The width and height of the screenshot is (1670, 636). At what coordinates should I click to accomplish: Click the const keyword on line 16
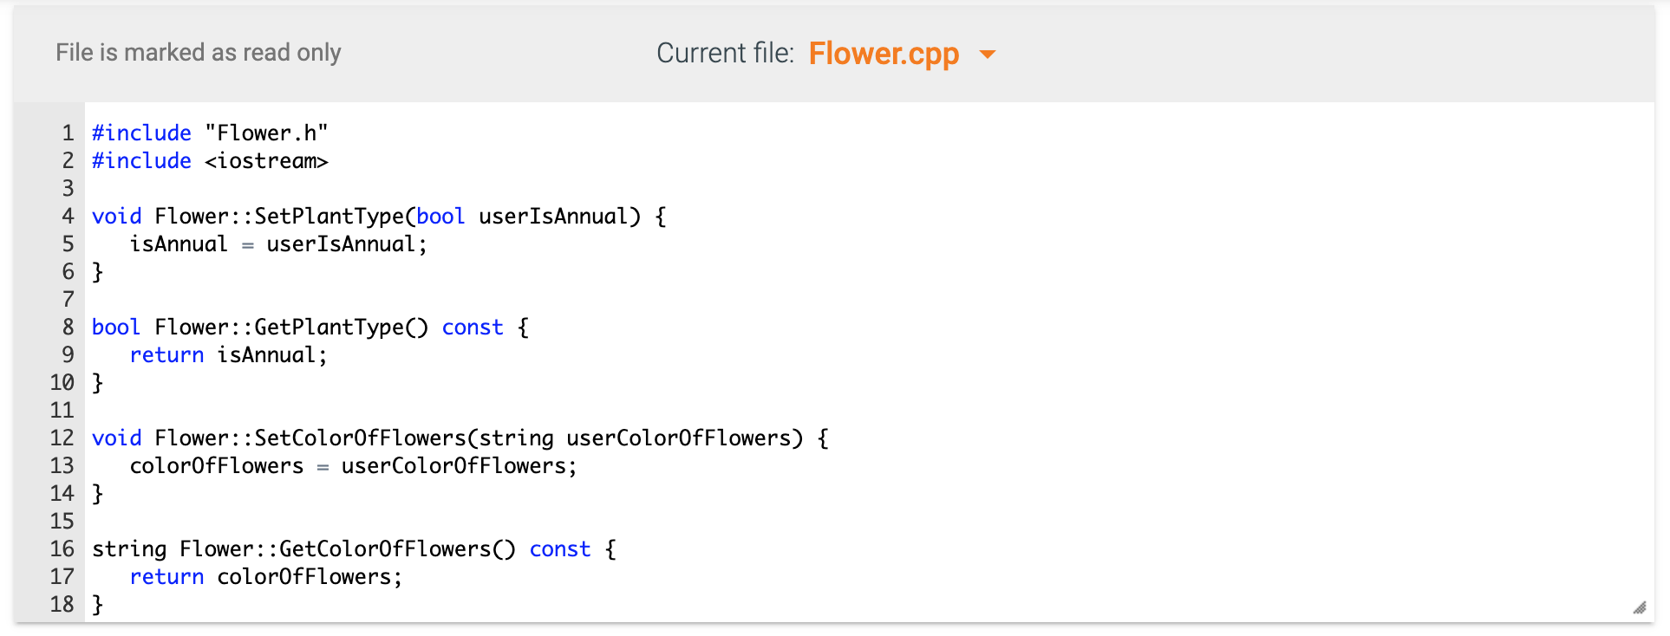(x=559, y=548)
